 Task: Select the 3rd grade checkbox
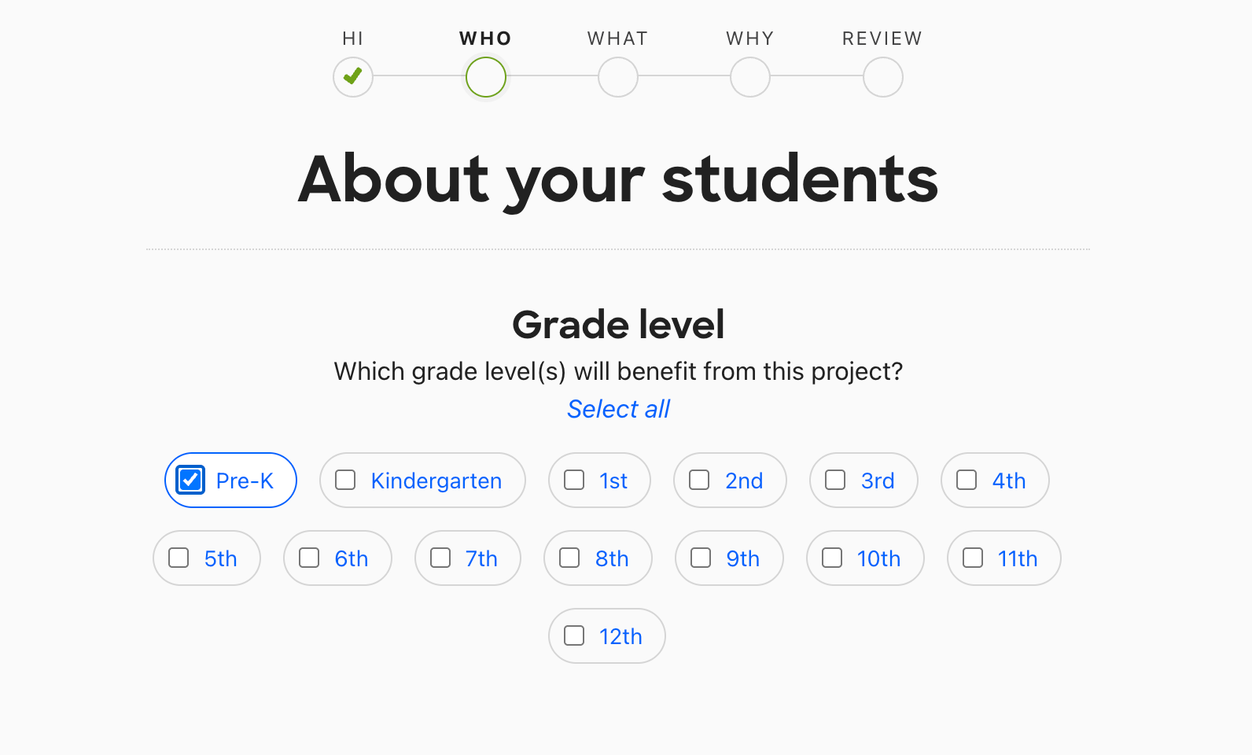835,480
